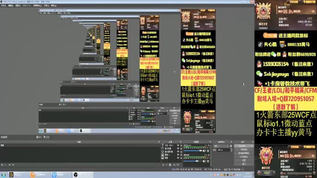Toggle Studio Mode button in Controls
The height and width of the screenshot is (178, 317).
click(244, 157)
